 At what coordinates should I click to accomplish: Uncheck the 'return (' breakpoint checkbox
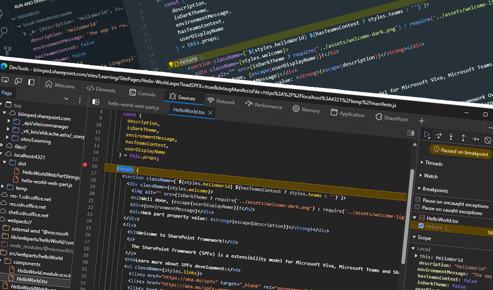[x=421, y=226]
